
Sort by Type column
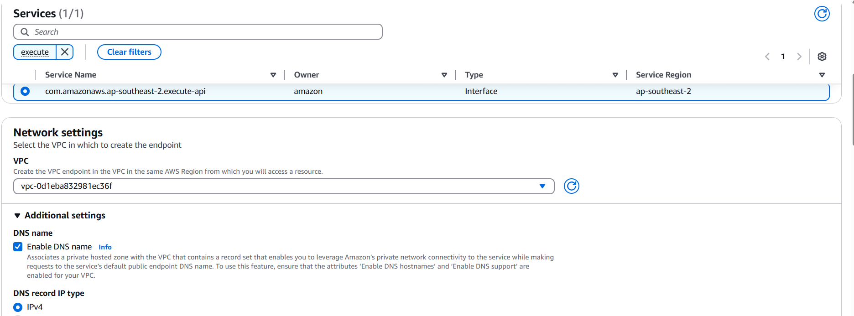615,75
